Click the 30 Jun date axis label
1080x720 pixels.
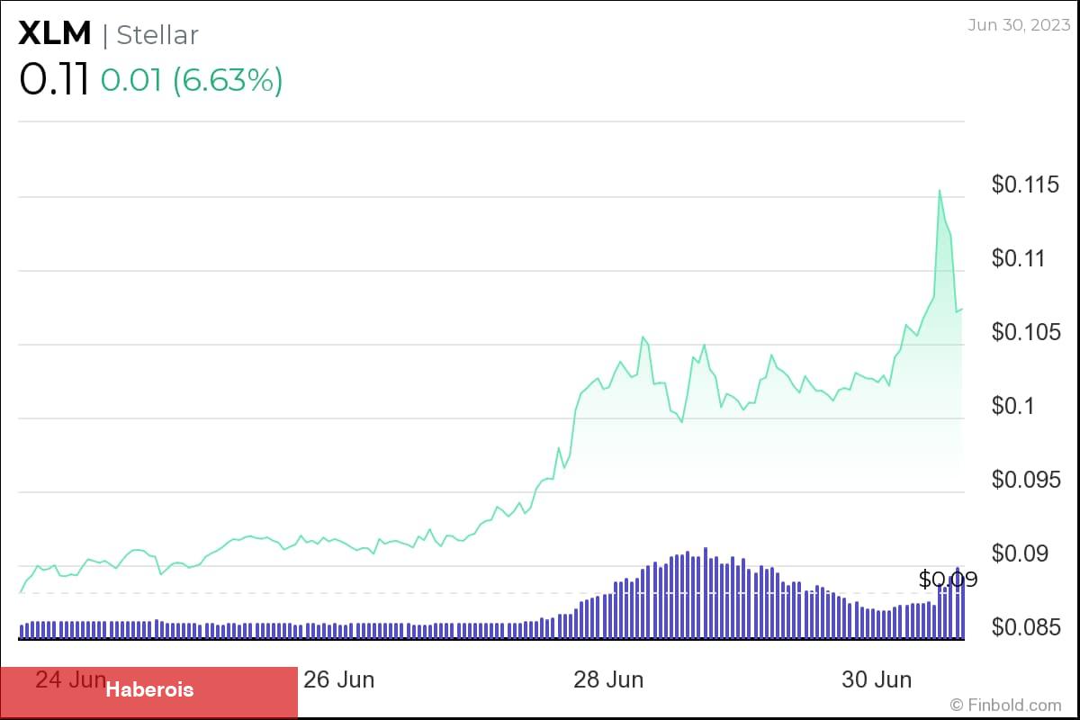click(x=877, y=679)
